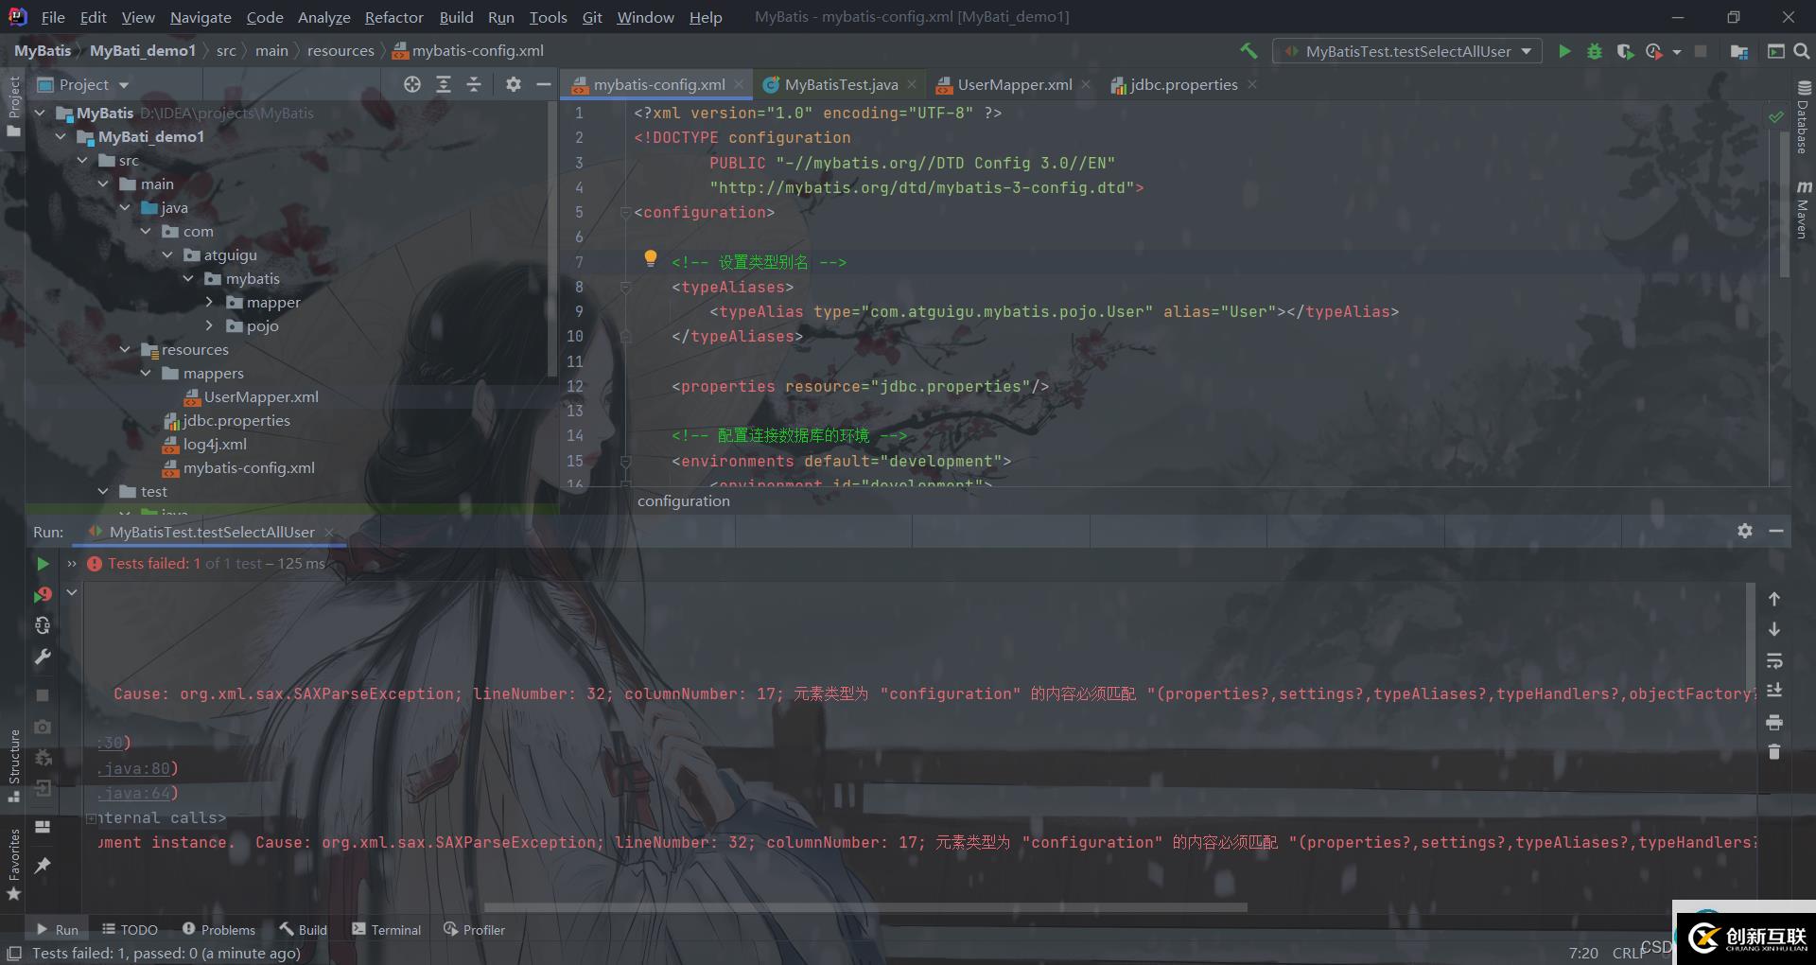Open the Git menu
This screenshot has width=1816, height=965.
pos(592,17)
